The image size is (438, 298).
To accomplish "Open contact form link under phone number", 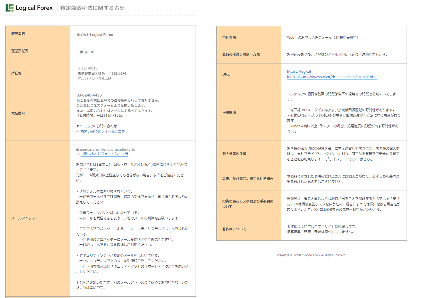I will pos(104,131).
